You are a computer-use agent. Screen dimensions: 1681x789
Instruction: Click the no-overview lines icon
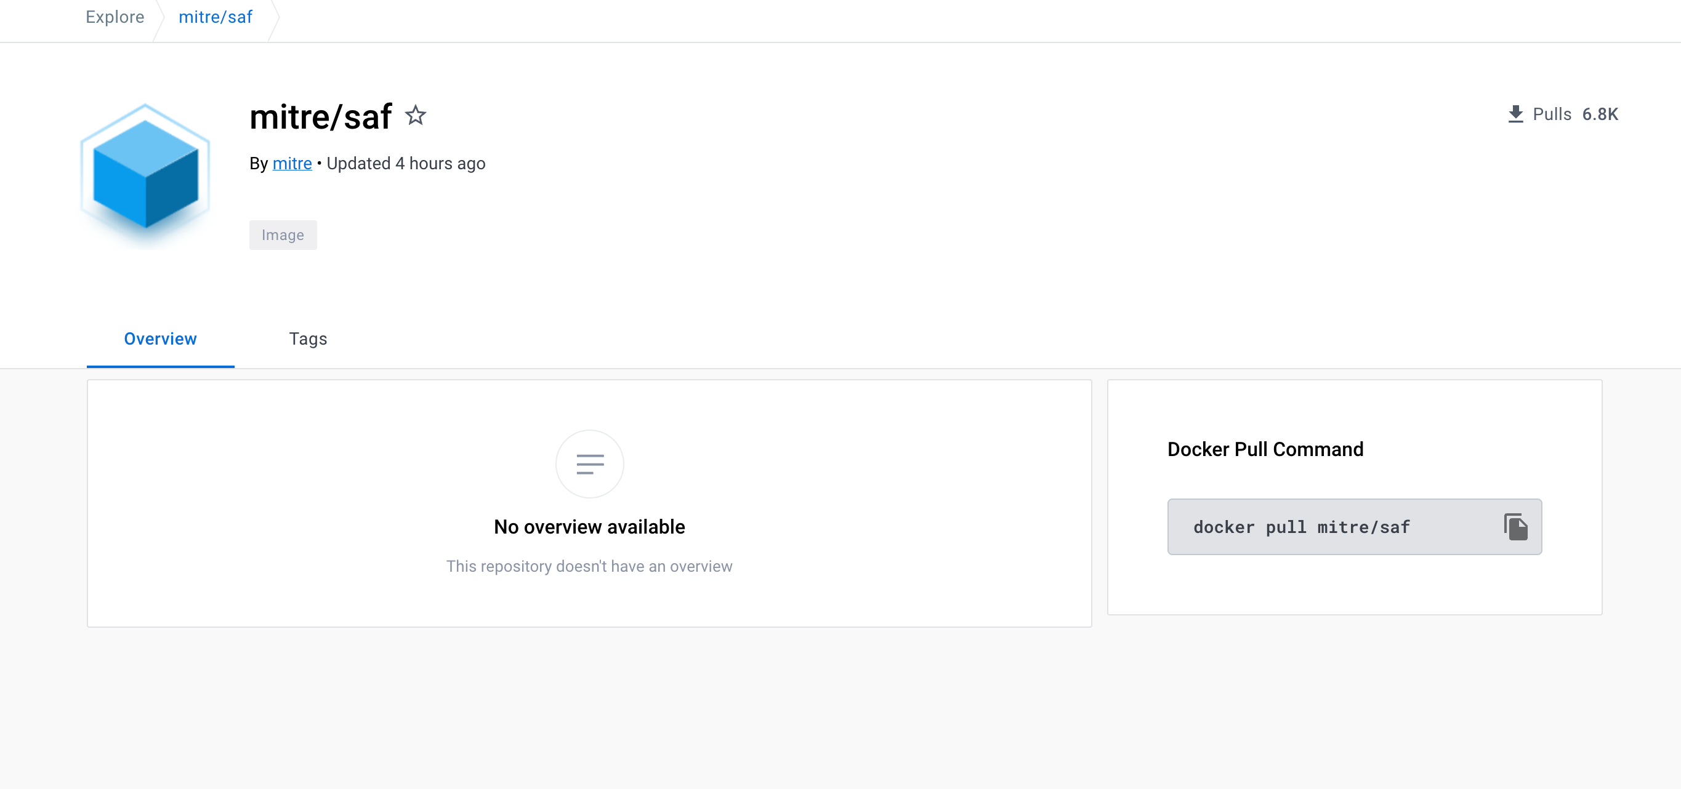click(589, 463)
